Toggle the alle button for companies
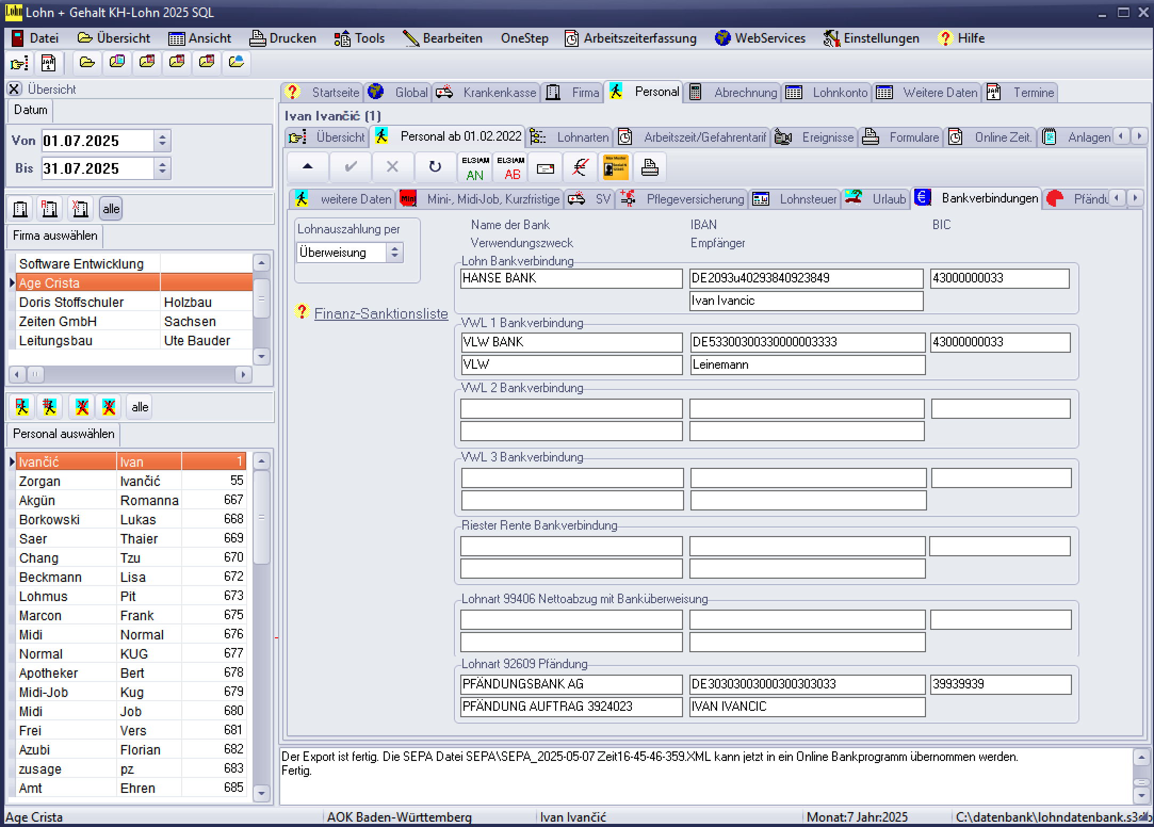The width and height of the screenshot is (1154, 827). 111,208
